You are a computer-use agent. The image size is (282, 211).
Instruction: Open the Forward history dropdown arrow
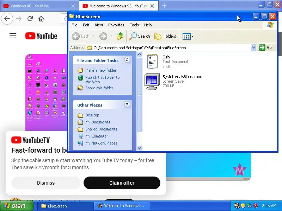coord(111,36)
